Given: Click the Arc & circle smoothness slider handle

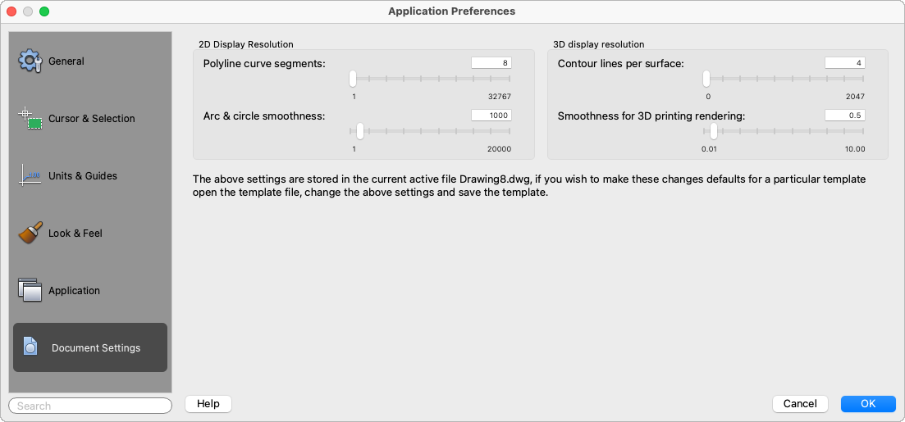Looking at the screenshot, I should [360, 131].
